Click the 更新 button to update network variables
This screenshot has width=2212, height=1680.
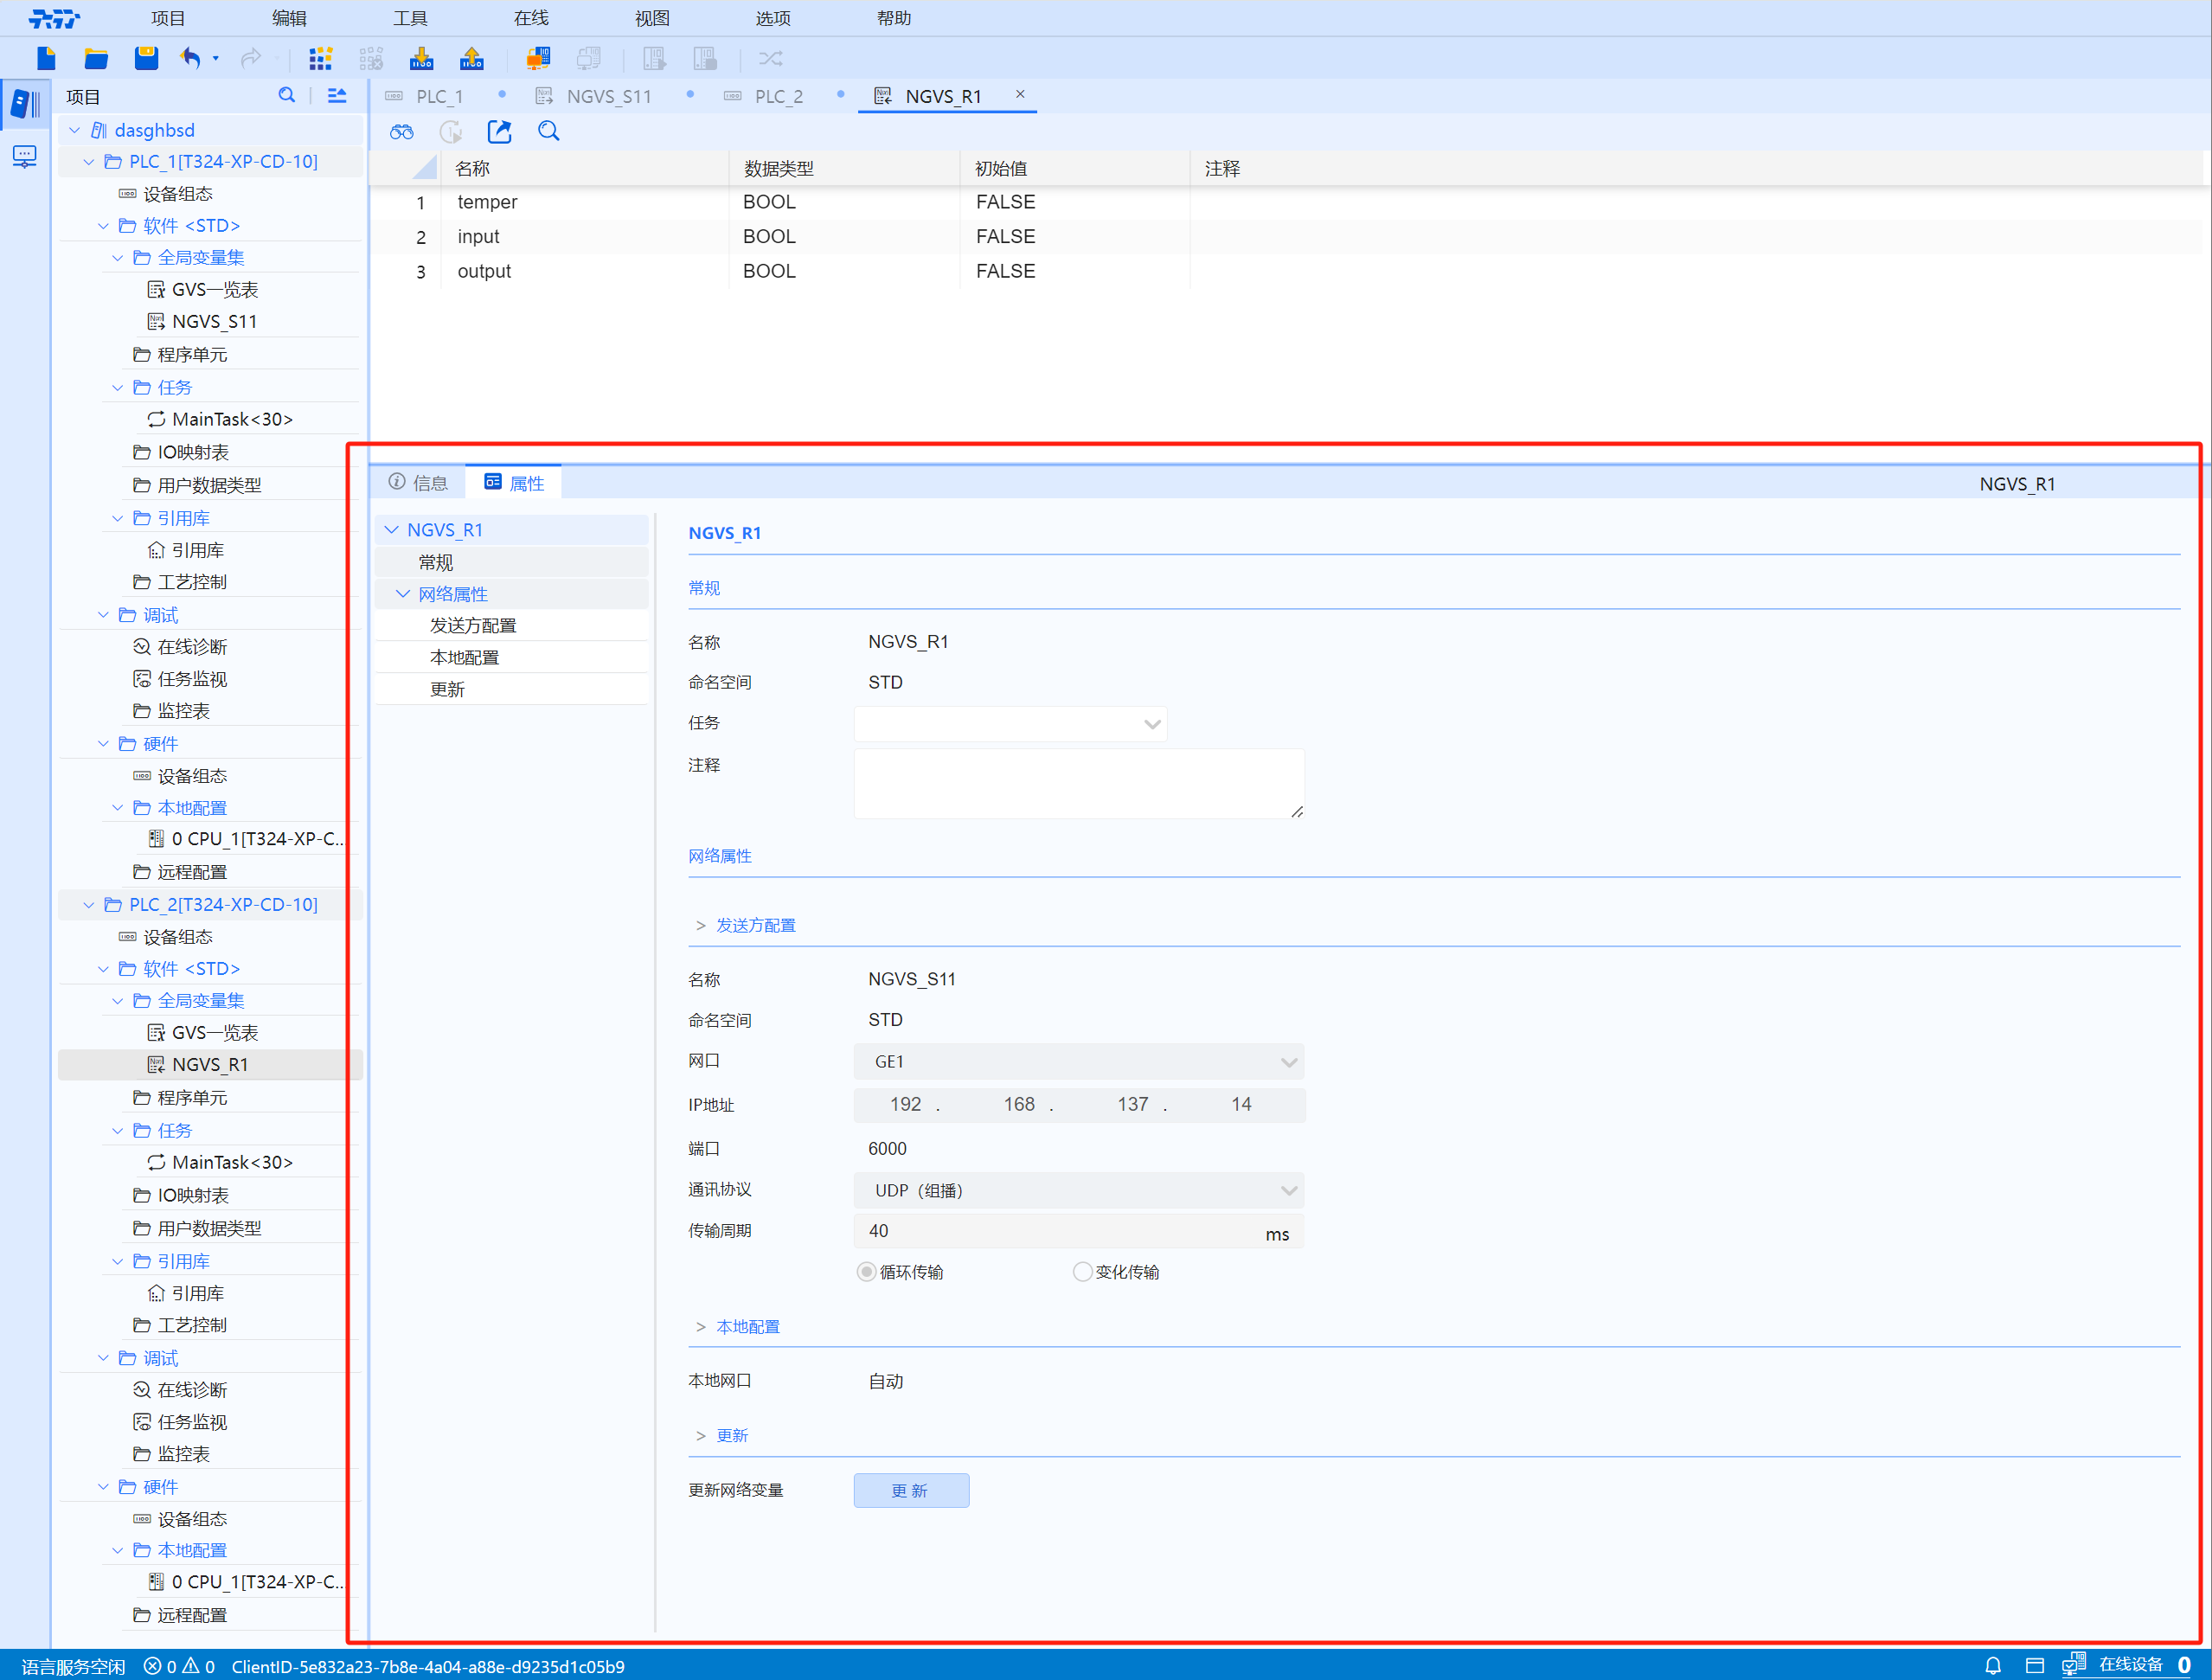point(910,1490)
